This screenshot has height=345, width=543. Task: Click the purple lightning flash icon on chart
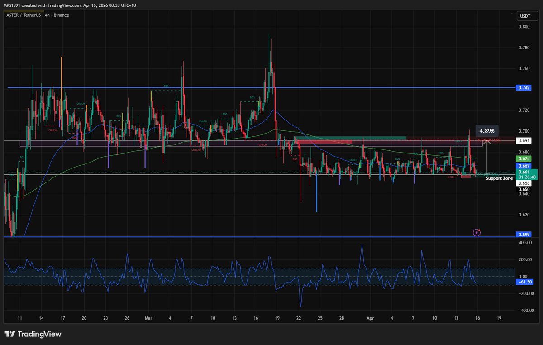(477, 233)
